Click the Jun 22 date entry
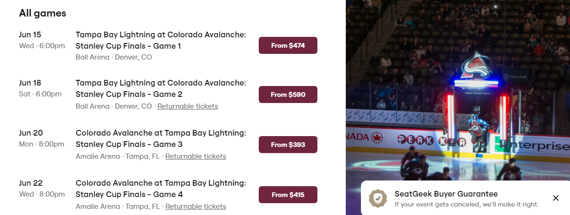The width and height of the screenshot is (570, 215). [31, 183]
